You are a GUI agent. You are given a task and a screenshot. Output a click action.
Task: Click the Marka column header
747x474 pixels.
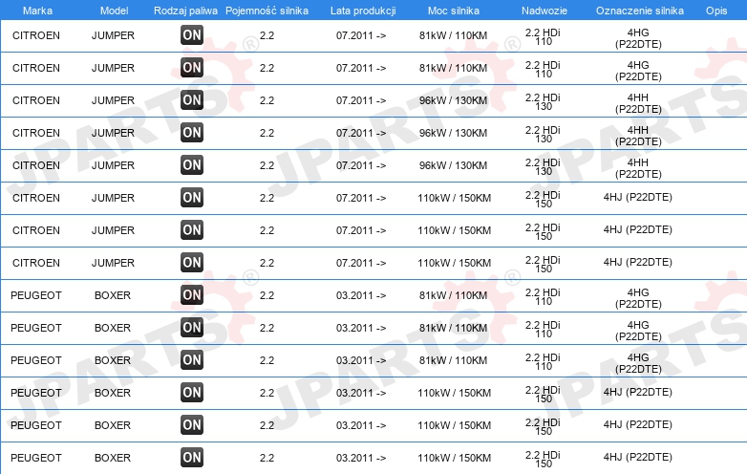pos(37,11)
